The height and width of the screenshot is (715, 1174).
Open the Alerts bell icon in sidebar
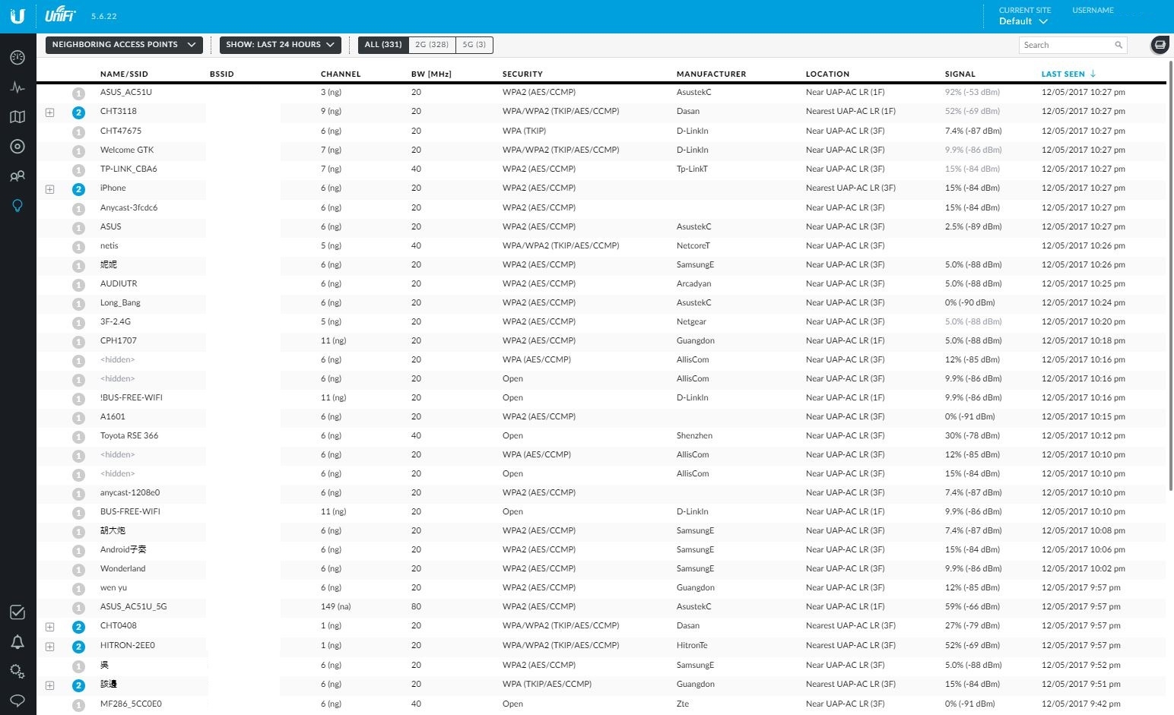(x=17, y=642)
